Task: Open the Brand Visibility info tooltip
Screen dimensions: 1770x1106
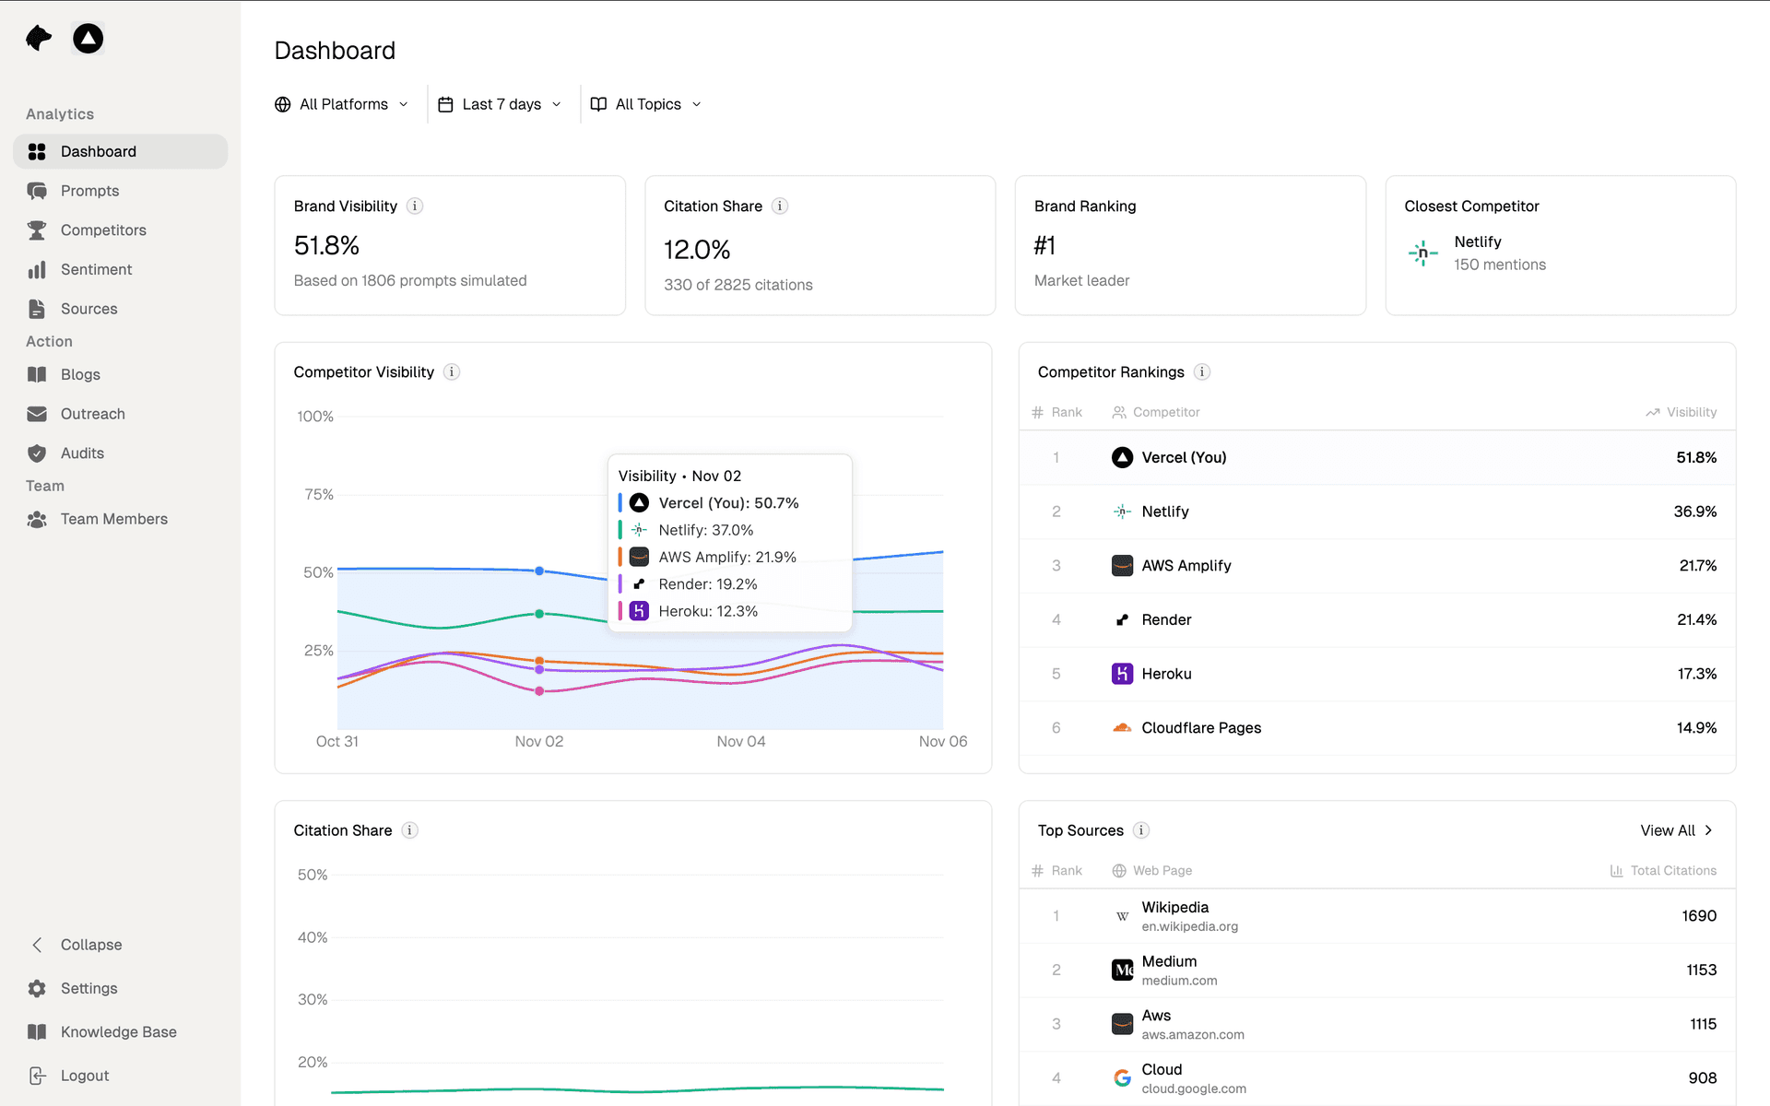Action: tap(415, 206)
